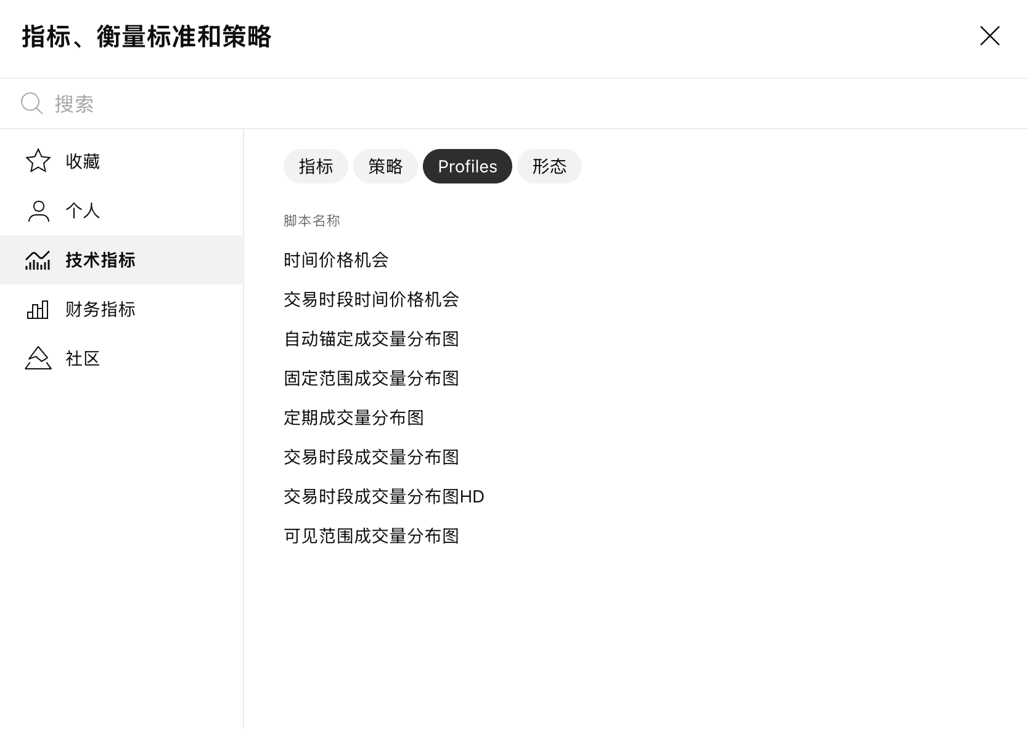Image resolution: width=1027 pixels, height=729 pixels.
Task: Click the chart icon for 技术指标
Action: pyautogui.click(x=38, y=260)
